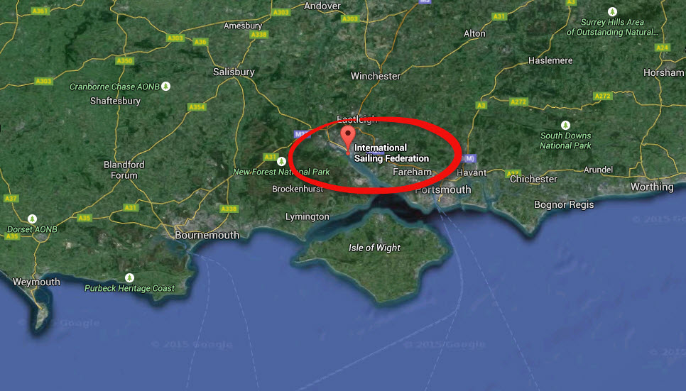The image size is (686, 391).
Task: Click the New Forest National Park tree icon
Action: click(281, 161)
